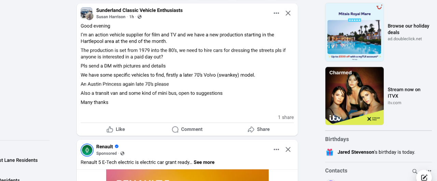The height and width of the screenshot is (181, 437).
Task: Open Susan Harrison's profile
Action: point(111,17)
